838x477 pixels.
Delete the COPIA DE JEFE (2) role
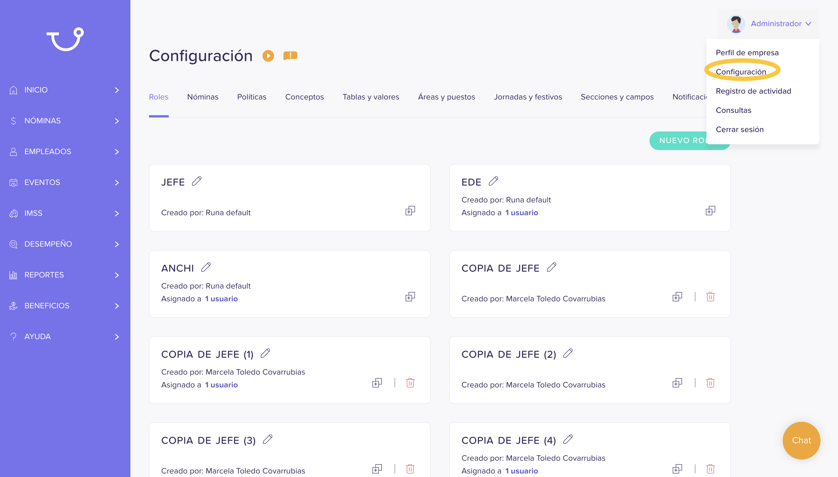[710, 383]
